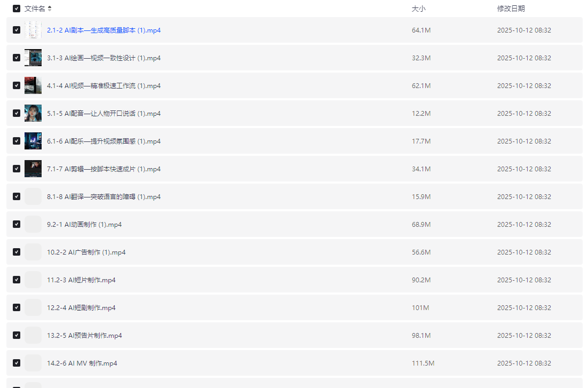
Task: Sort list by 大小 column header
Action: coord(418,9)
